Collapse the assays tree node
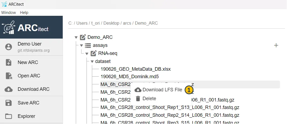 (x=81, y=46)
